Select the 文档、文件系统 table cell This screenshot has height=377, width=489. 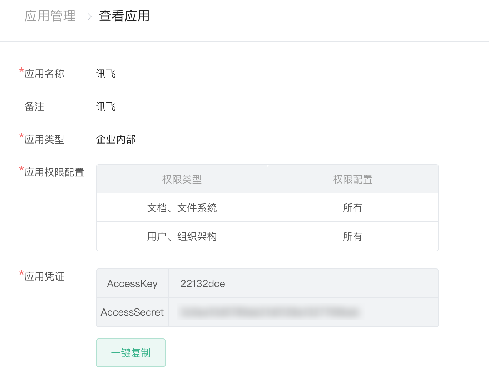click(x=182, y=208)
